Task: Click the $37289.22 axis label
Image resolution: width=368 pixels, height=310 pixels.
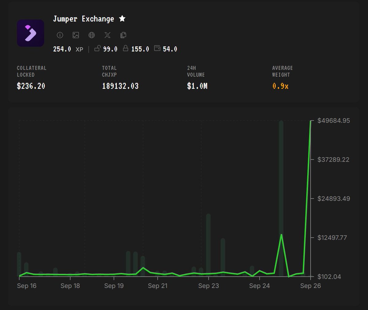Action: point(333,159)
